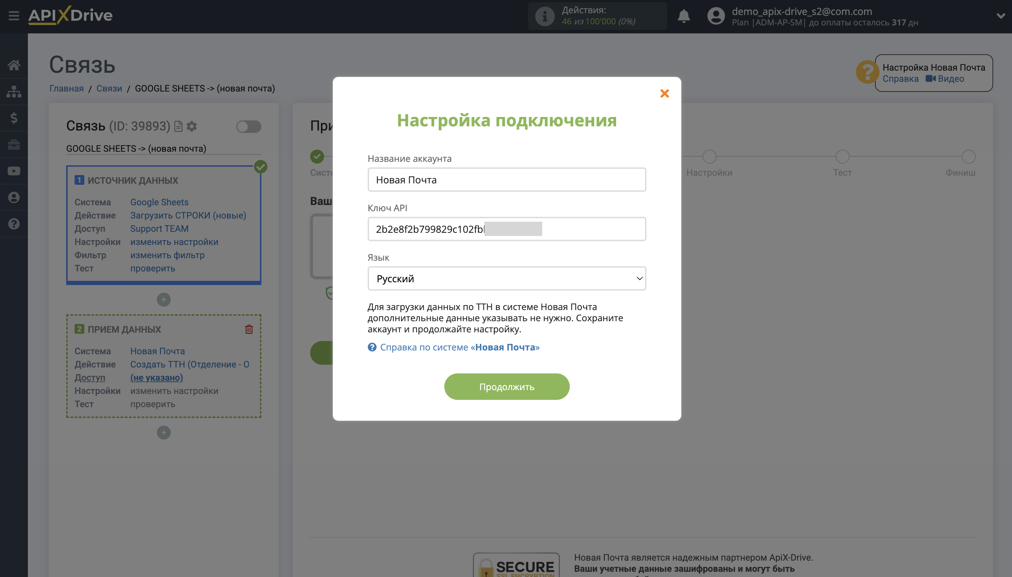Image resolution: width=1012 pixels, height=577 pixels.
Task: Open Связи breadcrumb link
Action: (109, 88)
